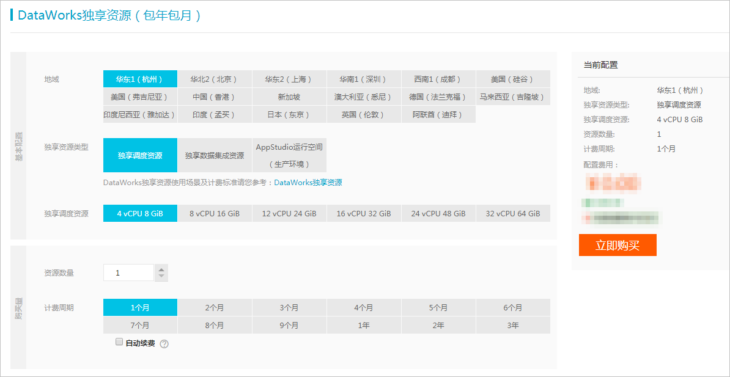The image size is (730, 377).
Task: Open the 自动续费 help question-mark icon
Action: click(x=164, y=344)
